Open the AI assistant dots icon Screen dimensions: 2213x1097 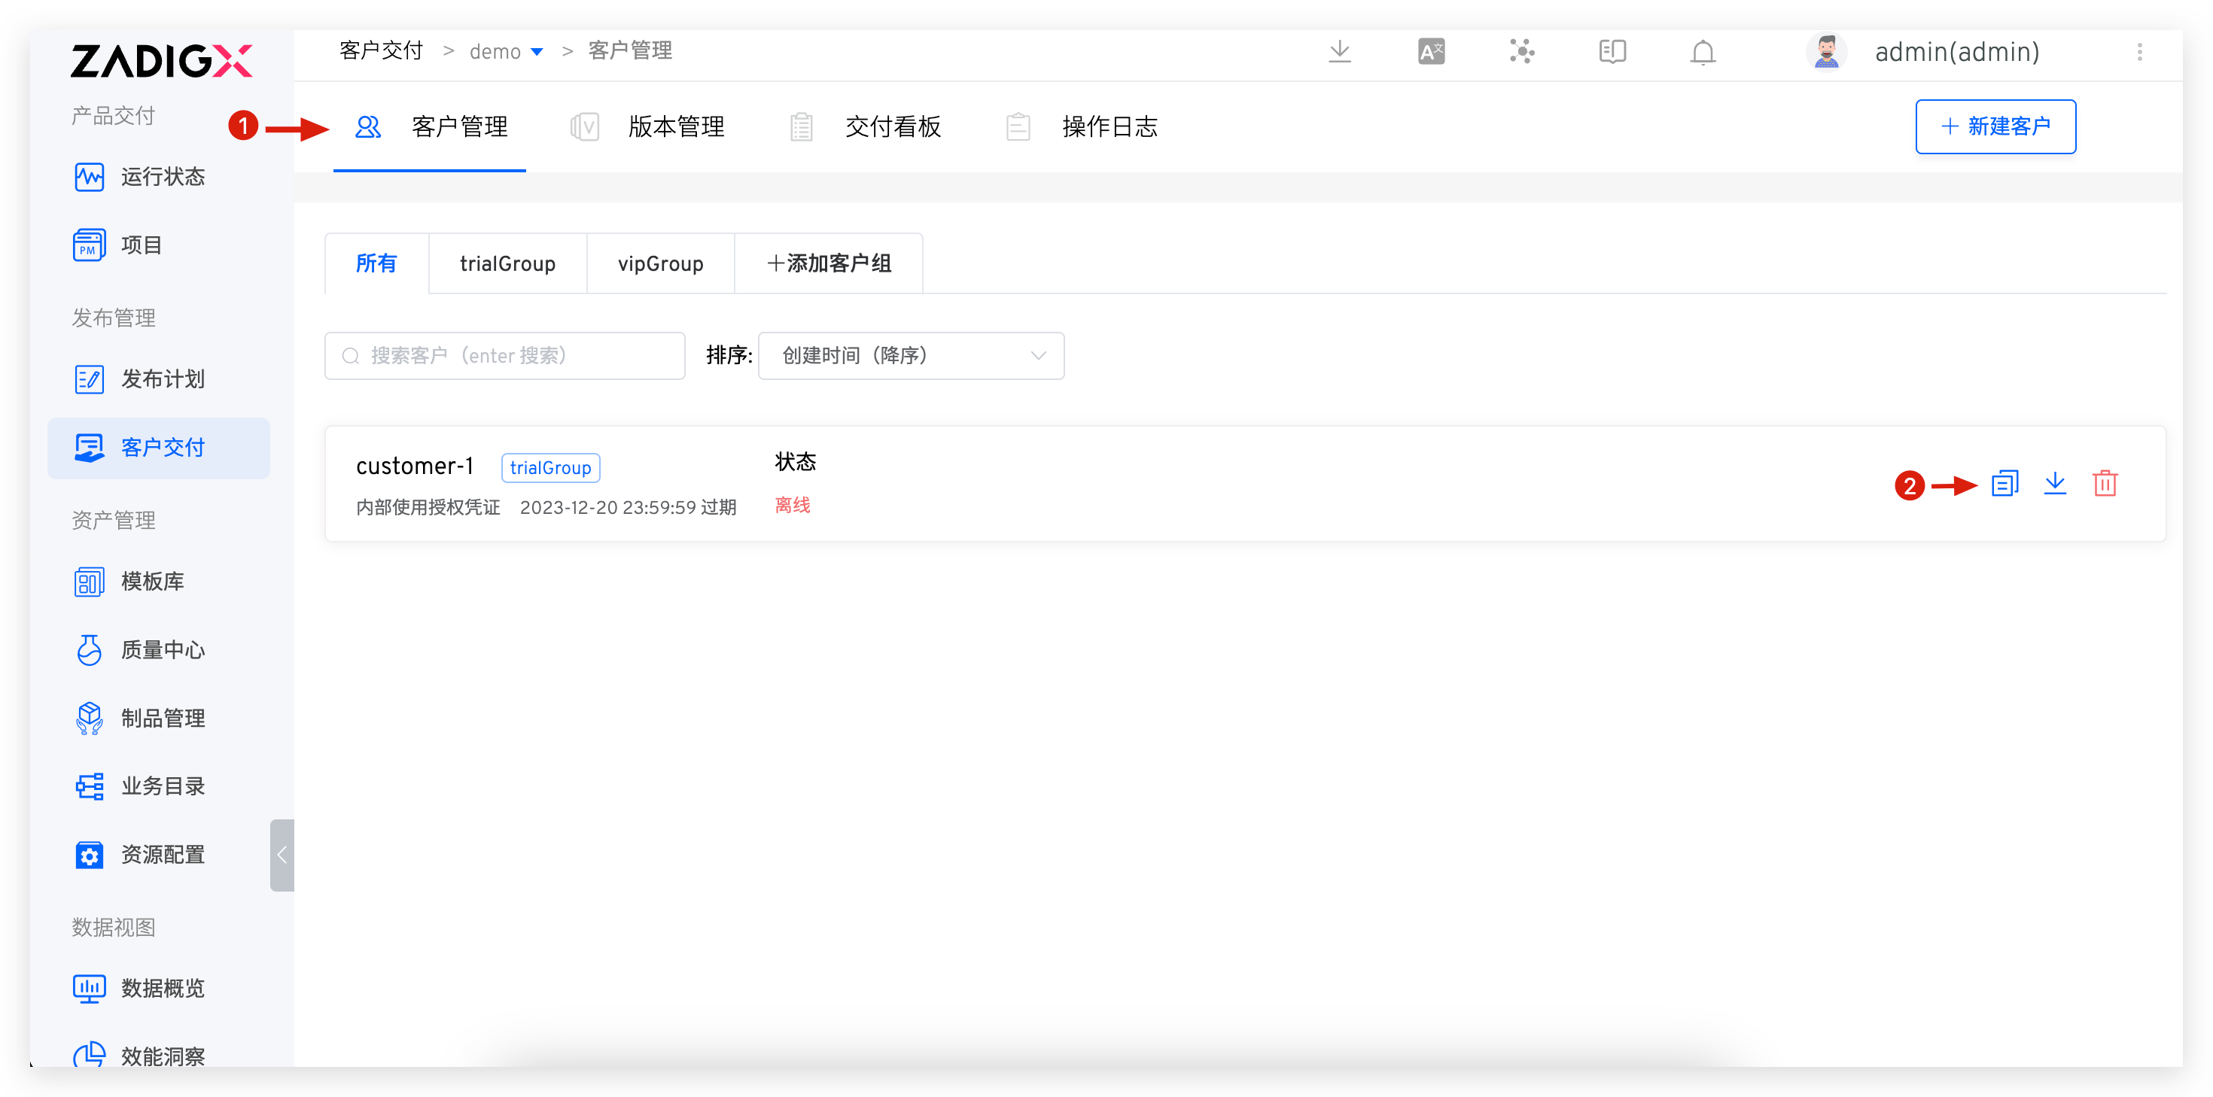[1521, 53]
